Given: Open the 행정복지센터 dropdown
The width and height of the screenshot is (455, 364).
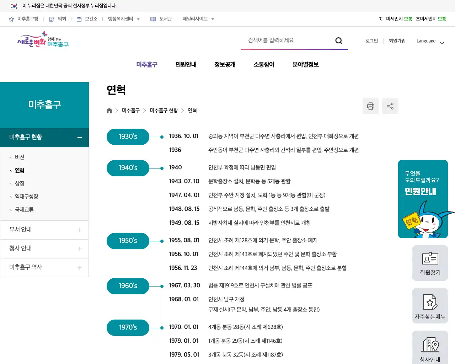Looking at the screenshot, I should point(138,19).
